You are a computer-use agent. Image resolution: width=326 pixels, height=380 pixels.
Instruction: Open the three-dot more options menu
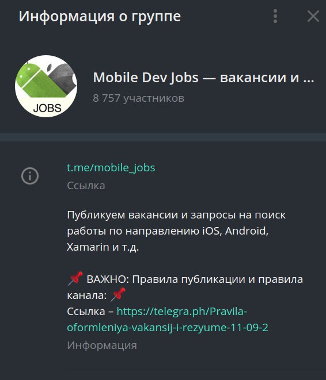[275, 16]
